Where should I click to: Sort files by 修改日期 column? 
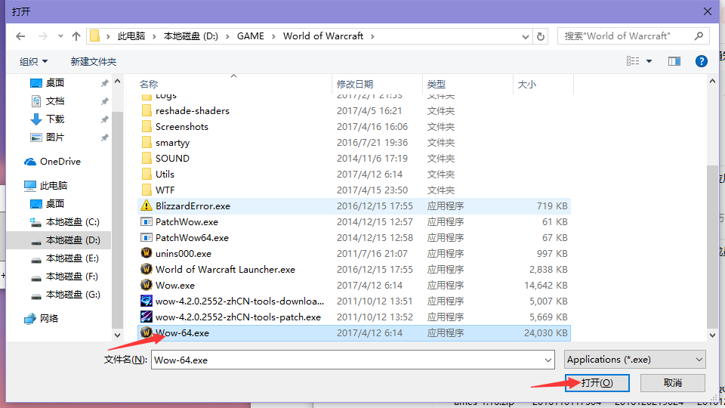click(x=355, y=84)
